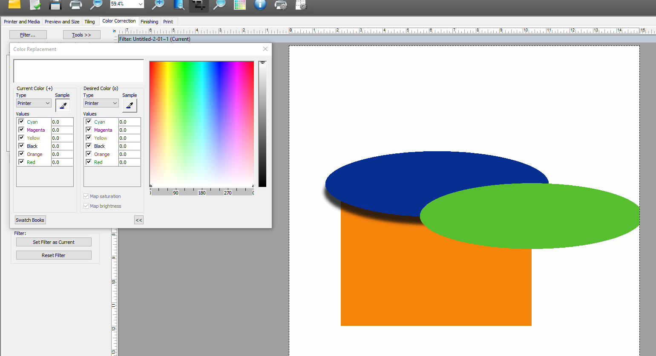Uncheck Red under Current Color
Image resolution: width=656 pixels, height=356 pixels.
tap(21, 162)
